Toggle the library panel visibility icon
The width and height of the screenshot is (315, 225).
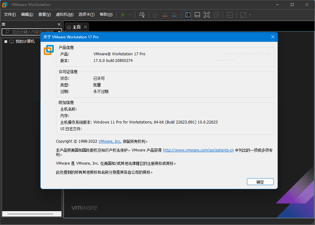point(188,14)
